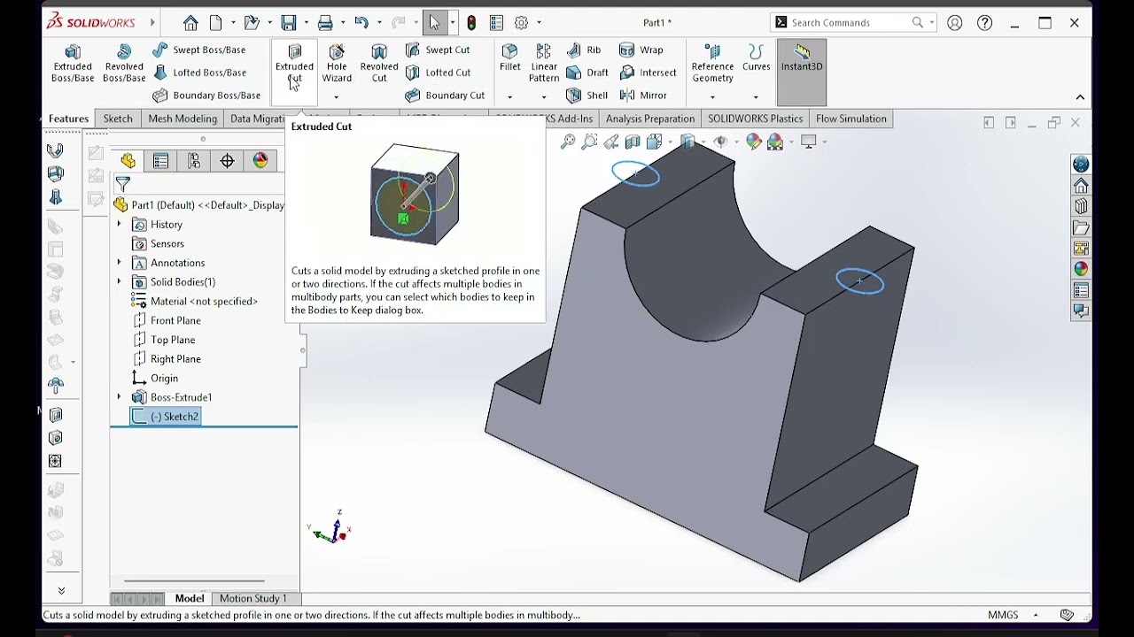Open the Hole Wizard tool
The image size is (1134, 637).
[x=337, y=64]
